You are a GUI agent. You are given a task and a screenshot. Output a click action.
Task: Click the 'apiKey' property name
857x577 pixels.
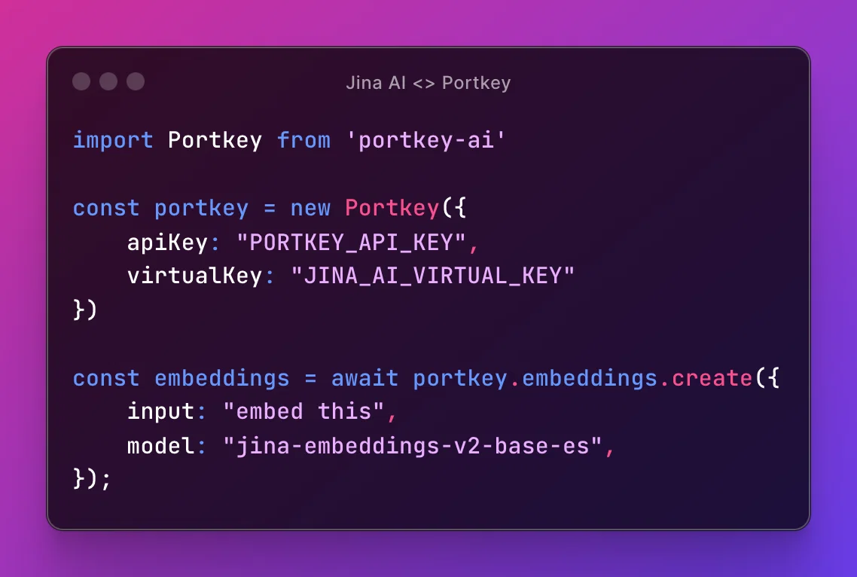click(x=167, y=243)
